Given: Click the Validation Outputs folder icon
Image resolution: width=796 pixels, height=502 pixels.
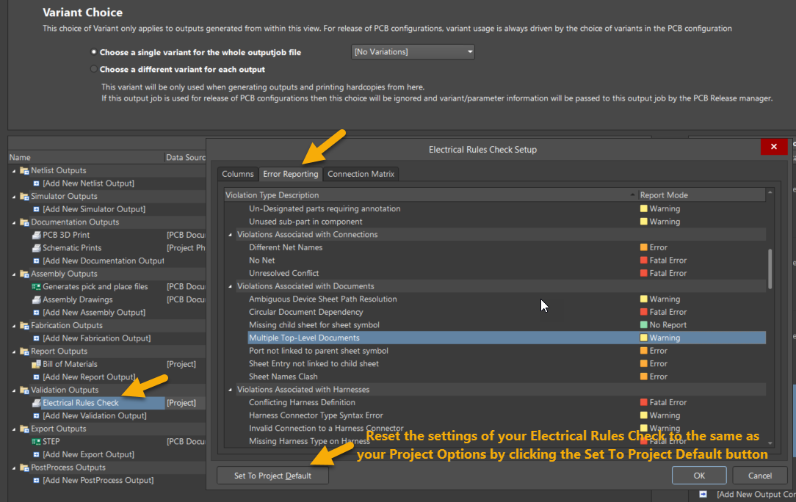Looking at the screenshot, I should [24, 390].
